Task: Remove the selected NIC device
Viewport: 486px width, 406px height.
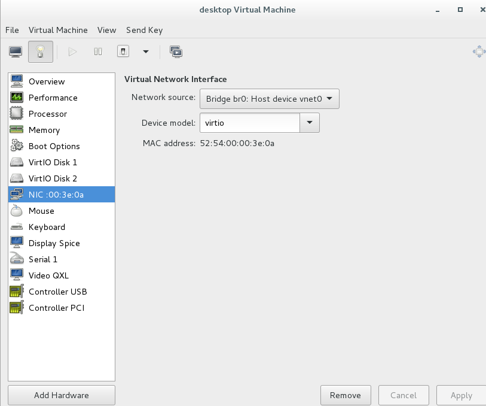Action: (346, 395)
